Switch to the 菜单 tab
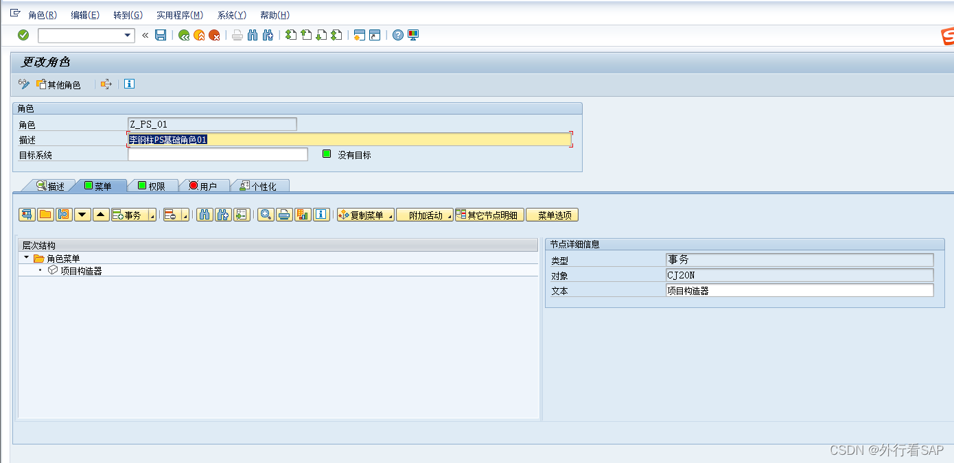This screenshot has height=463, width=954. coord(98,186)
